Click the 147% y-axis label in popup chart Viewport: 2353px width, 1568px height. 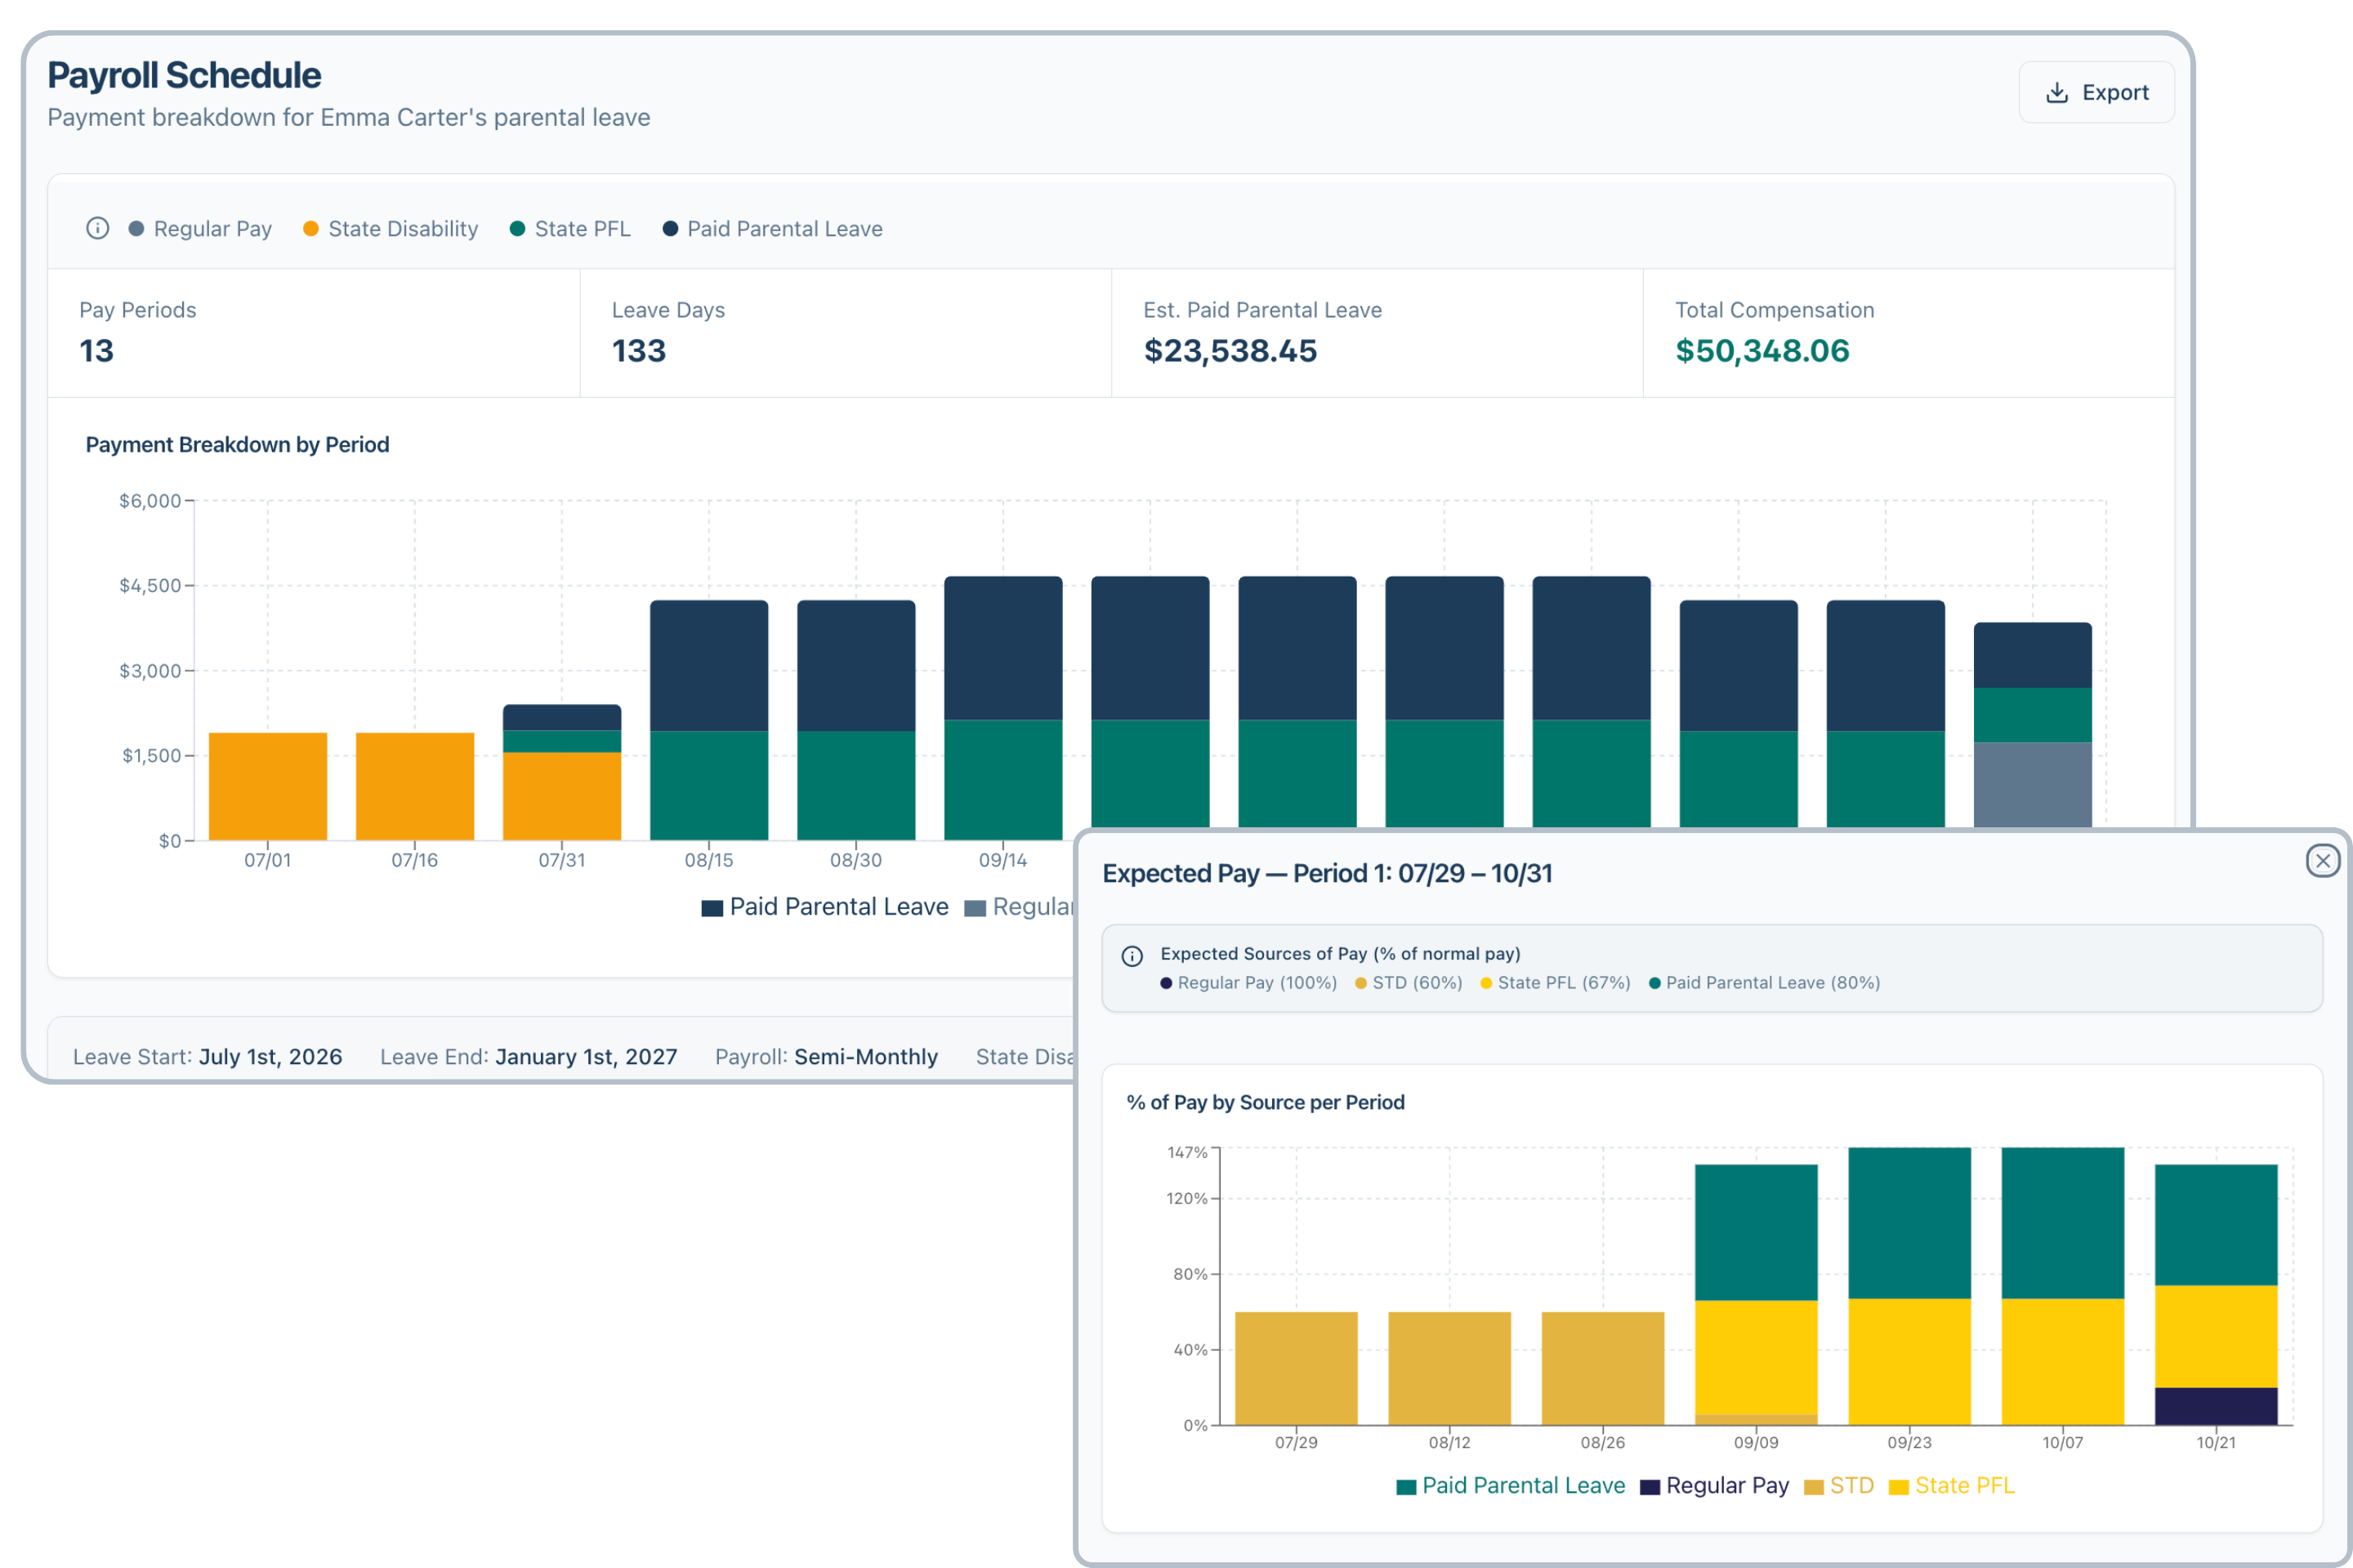[x=1187, y=1153]
